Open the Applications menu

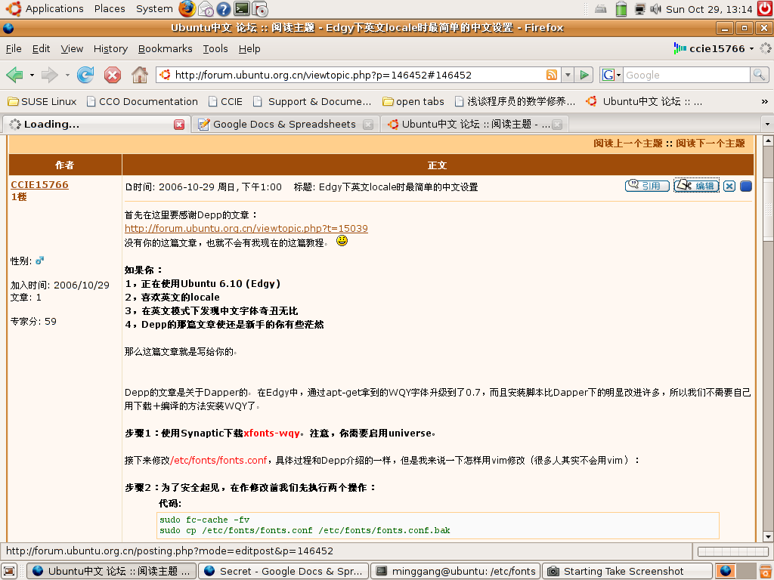pos(45,9)
